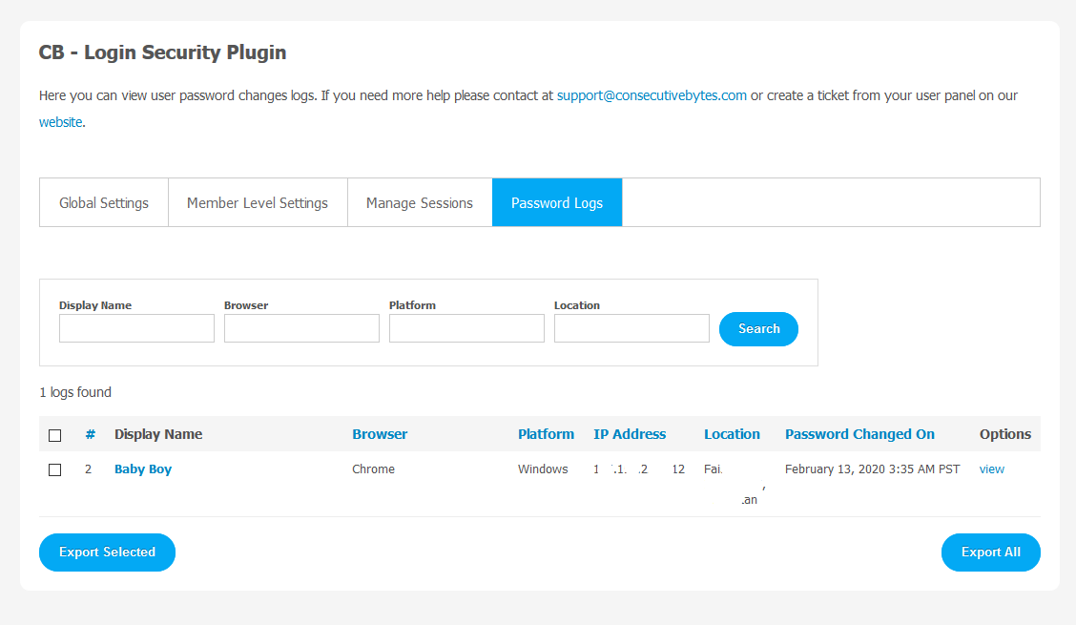Check the Baby Boy row checkbox

tap(55, 469)
